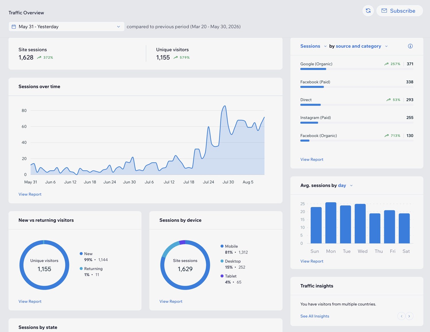Open the Avg. sessions by day dropdown

pos(345,185)
